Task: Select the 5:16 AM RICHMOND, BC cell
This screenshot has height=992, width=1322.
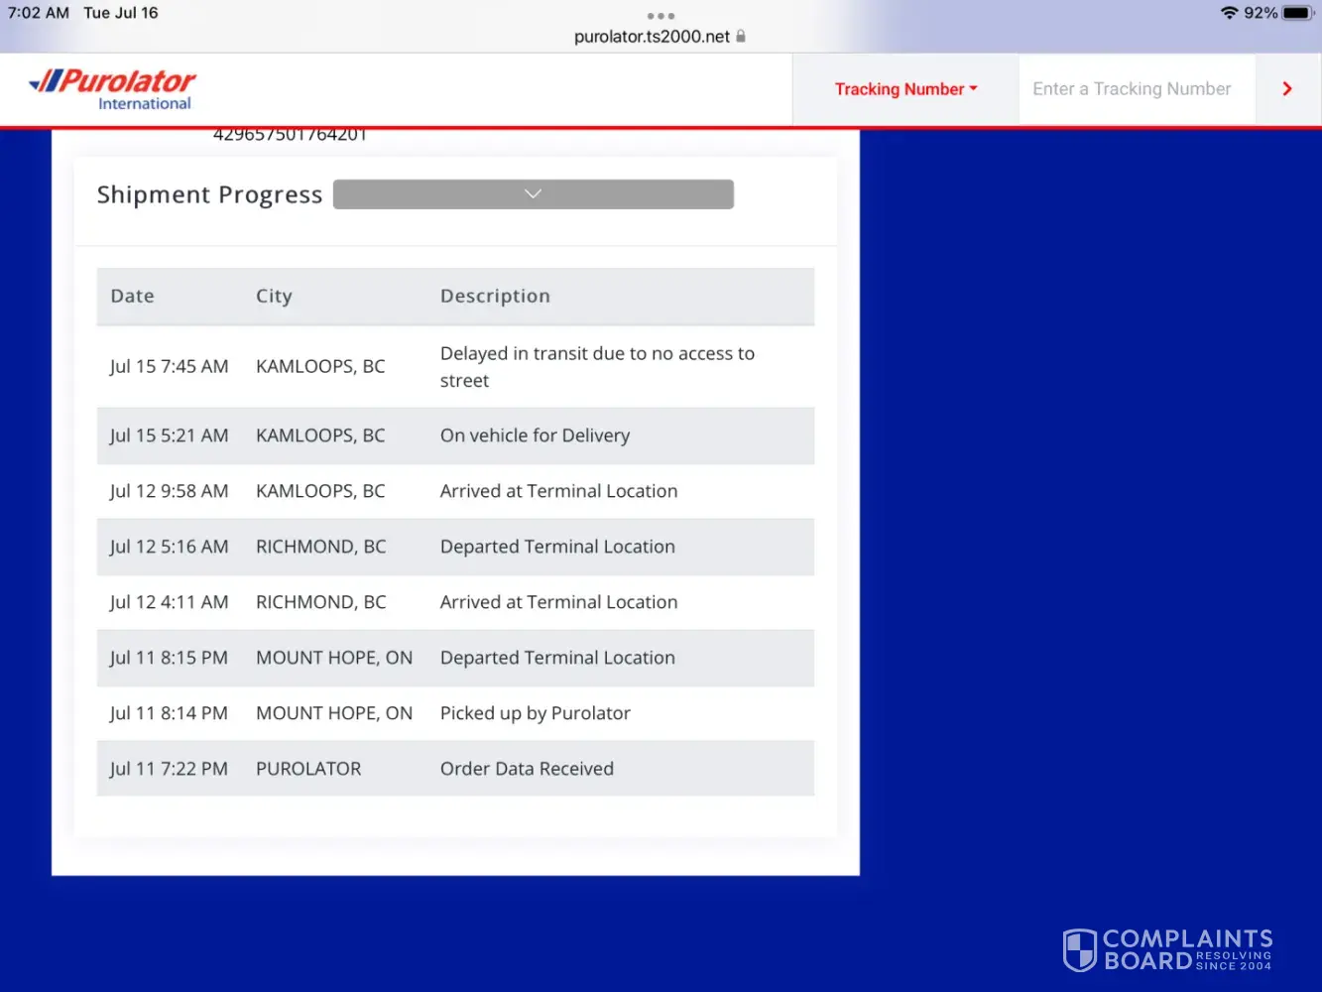Action: (x=321, y=547)
